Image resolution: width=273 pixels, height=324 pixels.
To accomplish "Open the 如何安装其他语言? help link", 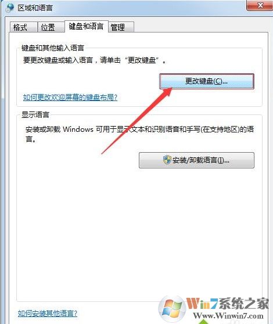I will [x=47, y=314].
